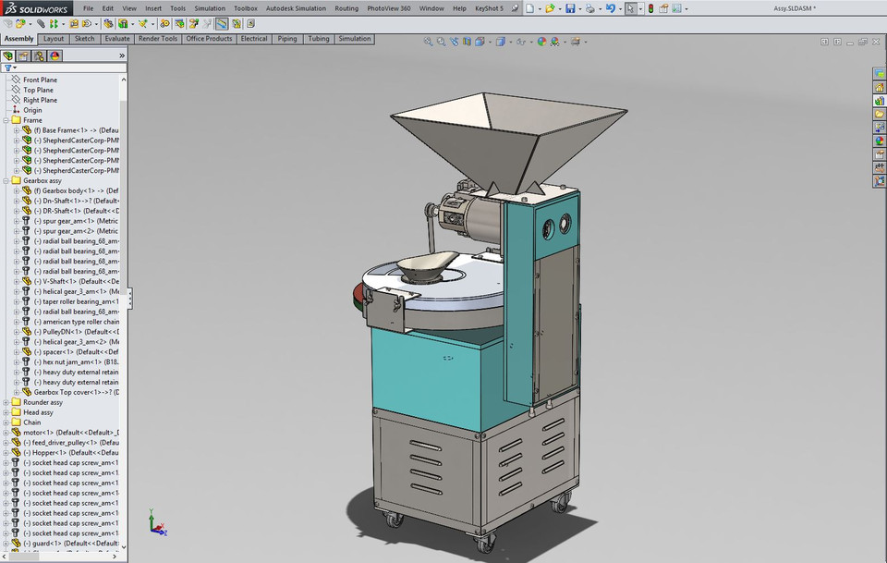Expand the Gearbox assy folder
The width and height of the screenshot is (887, 563).
(x=6, y=180)
